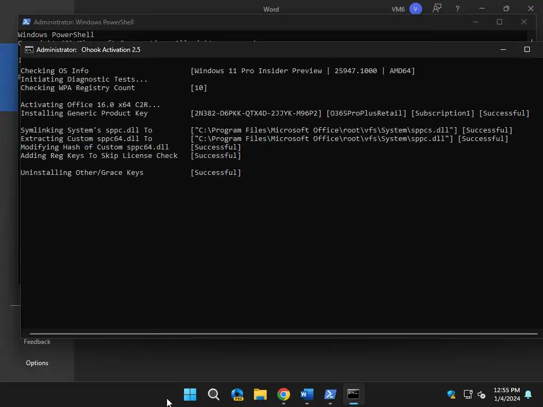Click the O365ProPlusRetail text
The width and height of the screenshot is (543, 407).
(366, 113)
